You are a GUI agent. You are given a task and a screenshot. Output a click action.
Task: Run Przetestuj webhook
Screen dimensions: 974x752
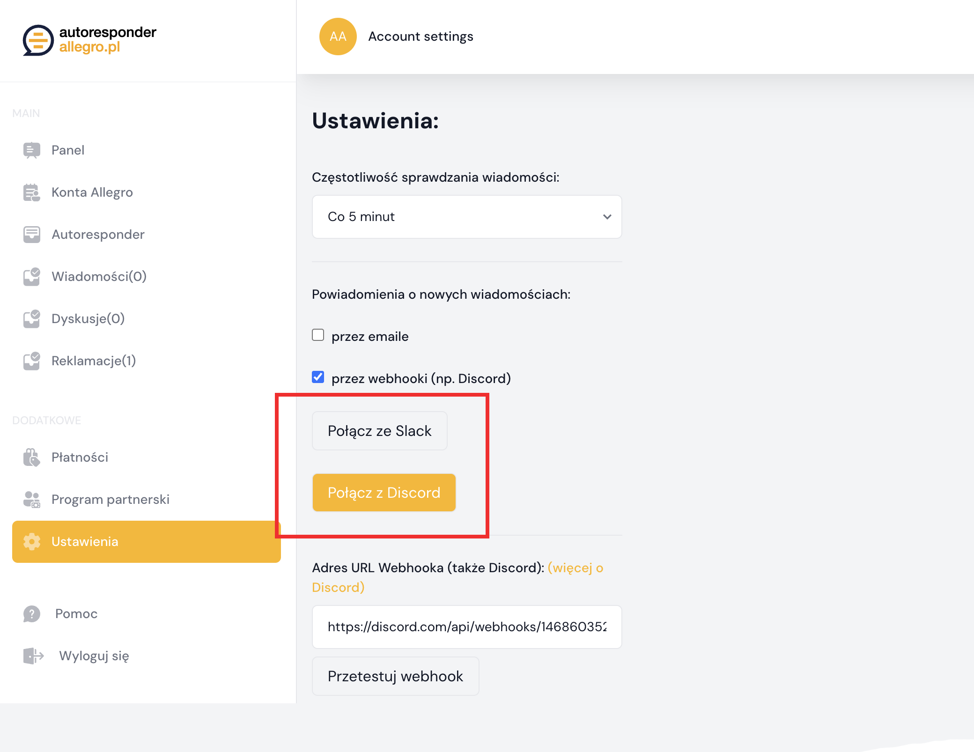coord(395,676)
